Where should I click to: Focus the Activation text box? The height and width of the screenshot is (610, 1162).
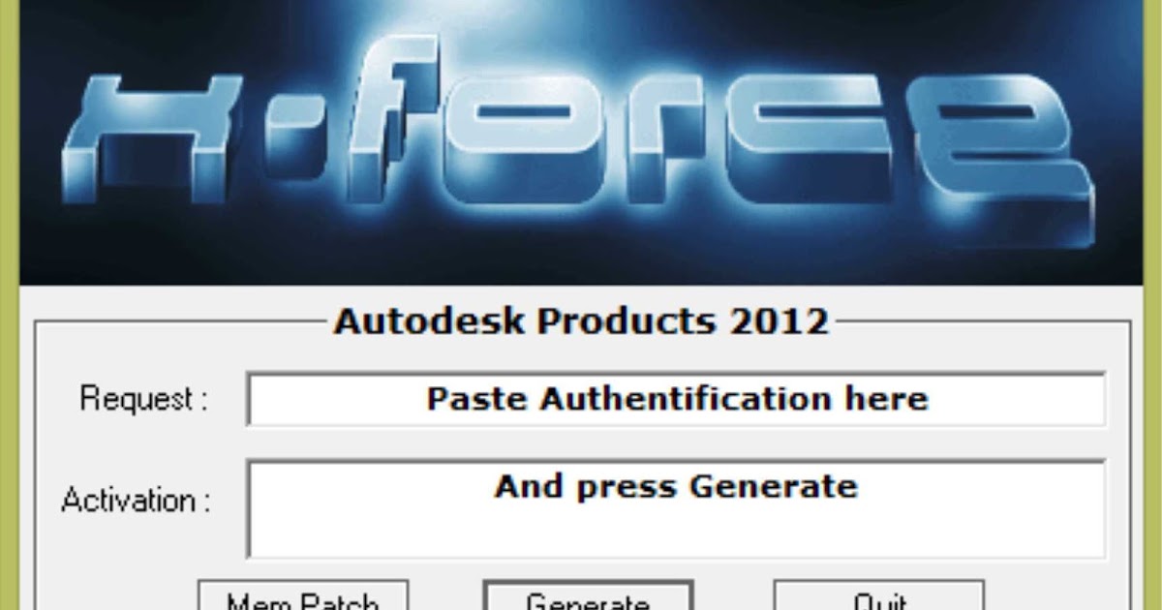tap(676, 508)
